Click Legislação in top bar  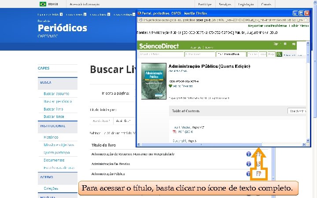coord(246,4)
